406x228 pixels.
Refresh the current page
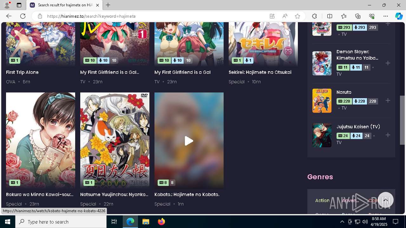(x=23, y=16)
